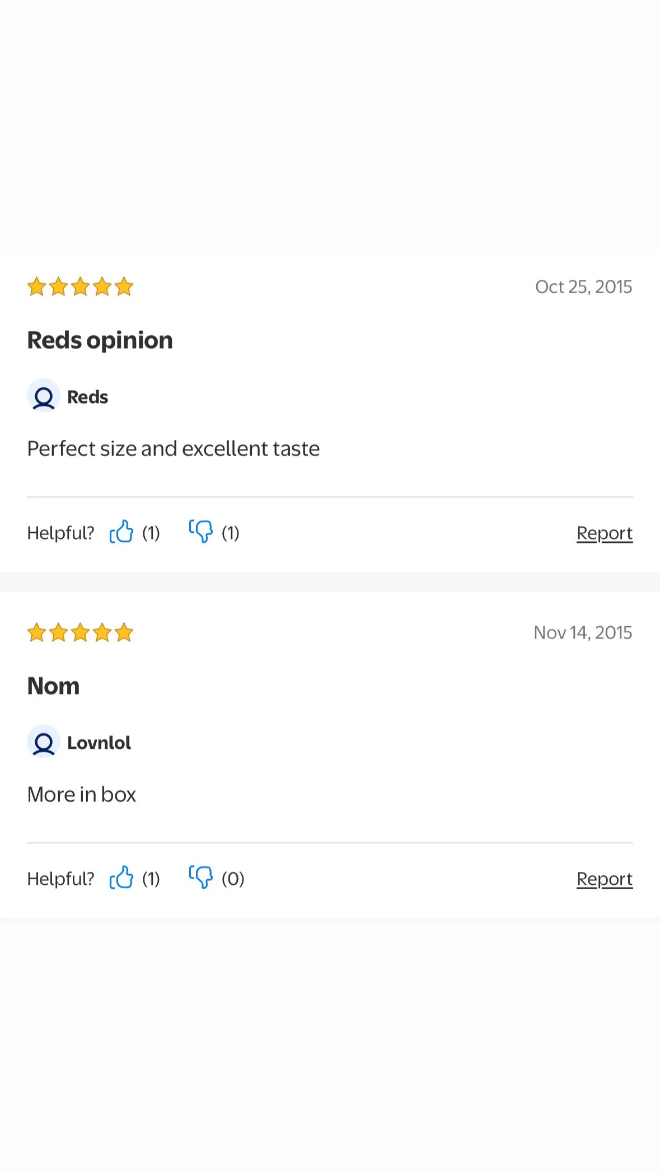Click the Reds opinion review title
Image resolution: width=660 pixels, height=1173 pixels.
(100, 340)
